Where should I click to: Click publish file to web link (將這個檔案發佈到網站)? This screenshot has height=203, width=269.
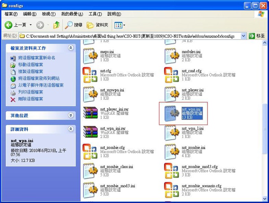click(39, 78)
